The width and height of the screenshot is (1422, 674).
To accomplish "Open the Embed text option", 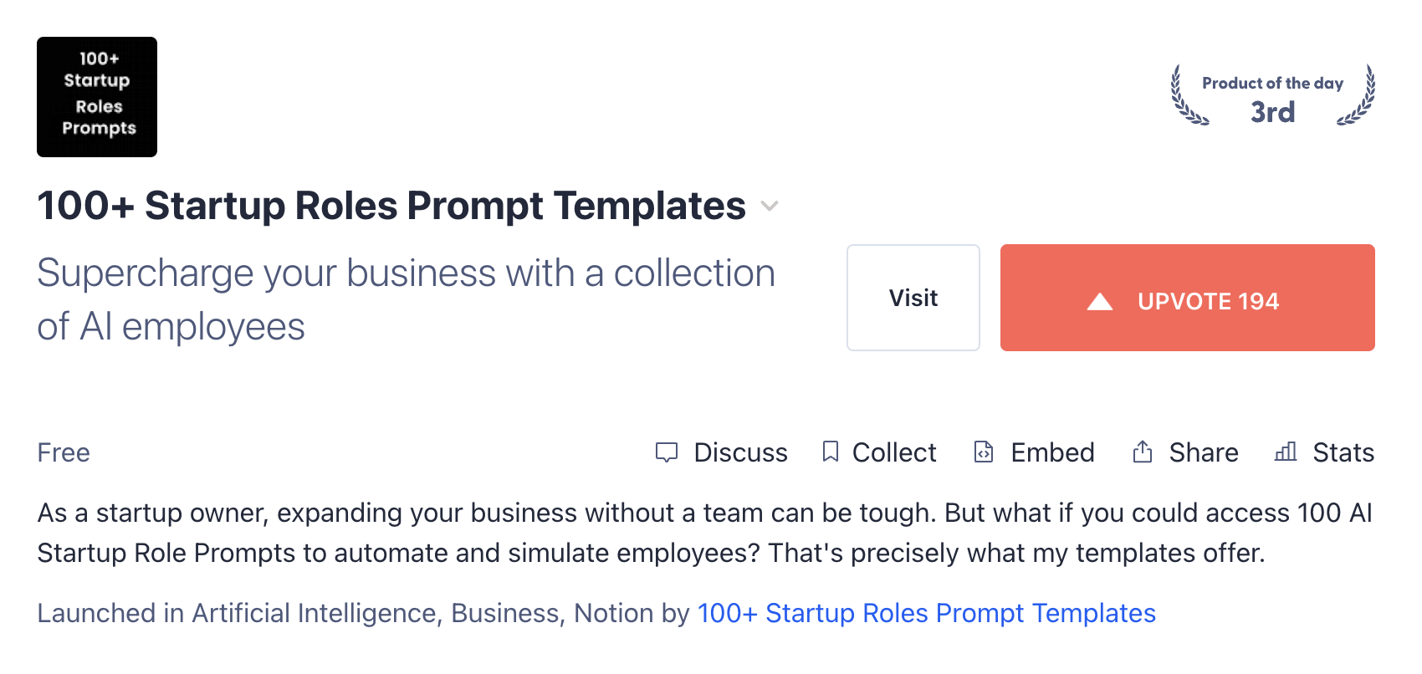I will point(1052,452).
